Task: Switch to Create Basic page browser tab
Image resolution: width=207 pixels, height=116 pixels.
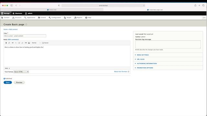Action: (155, 10)
